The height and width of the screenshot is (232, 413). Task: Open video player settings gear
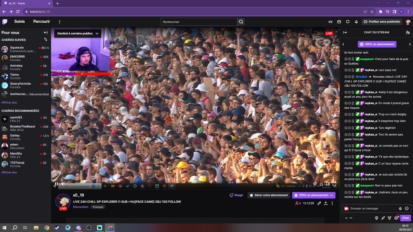click(315, 184)
